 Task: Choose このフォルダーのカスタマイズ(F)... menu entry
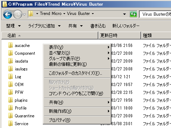[77, 73]
